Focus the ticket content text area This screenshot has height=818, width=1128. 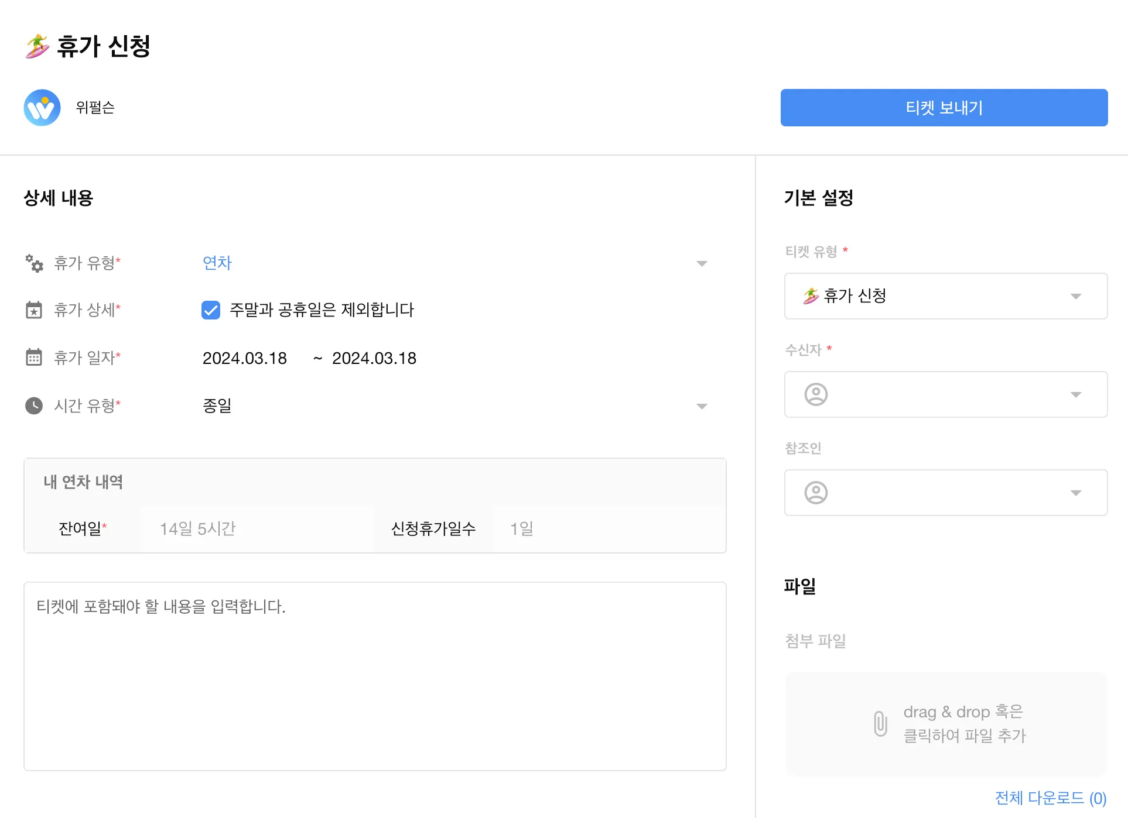(x=375, y=676)
